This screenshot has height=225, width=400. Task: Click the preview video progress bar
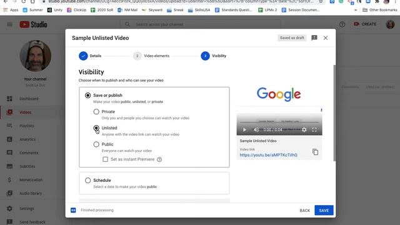coord(279,122)
